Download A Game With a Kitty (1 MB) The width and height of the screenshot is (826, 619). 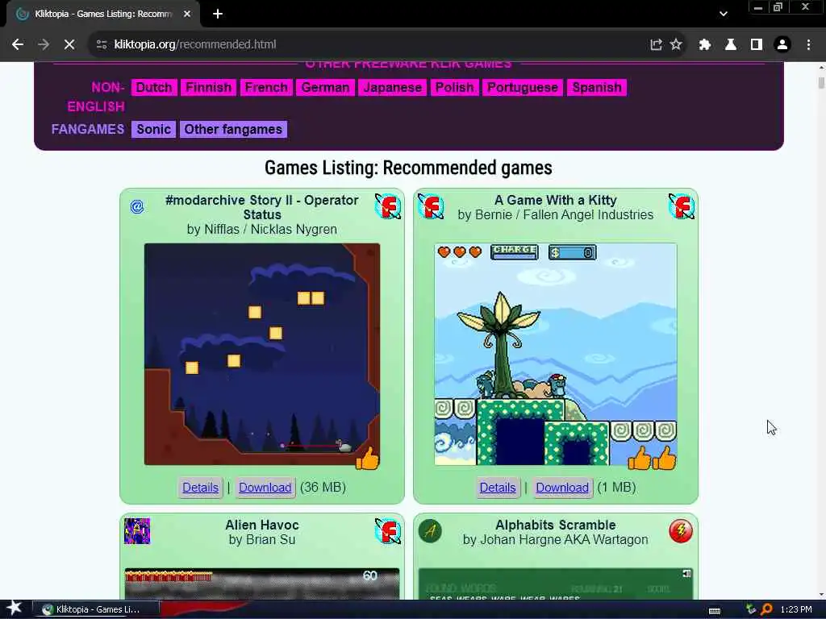click(x=562, y=488)
